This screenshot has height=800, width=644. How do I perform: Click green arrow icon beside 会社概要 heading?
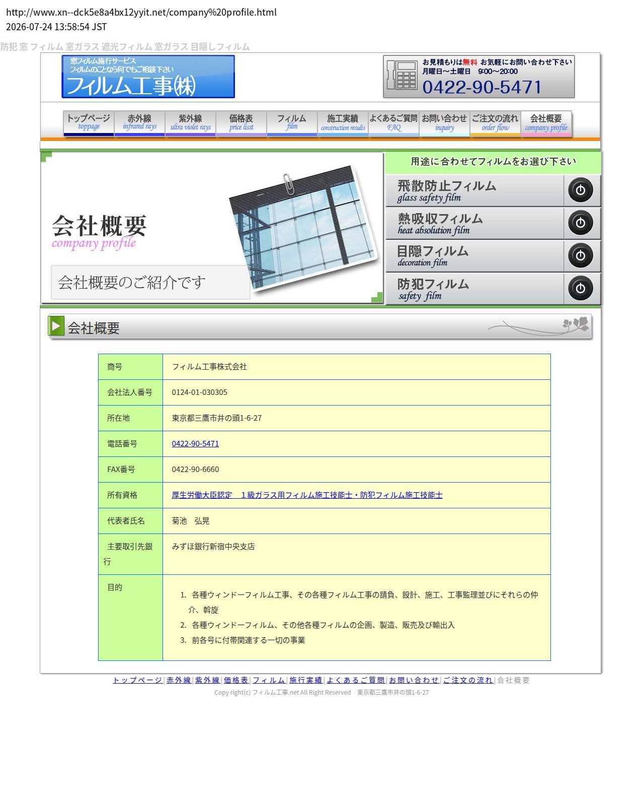point(56,325)
